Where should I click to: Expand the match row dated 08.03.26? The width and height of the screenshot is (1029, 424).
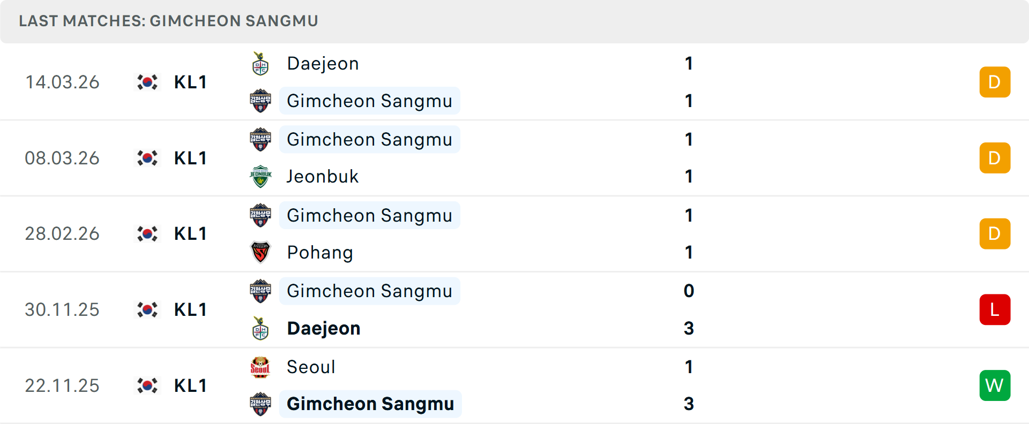click(x=514, y=157)
